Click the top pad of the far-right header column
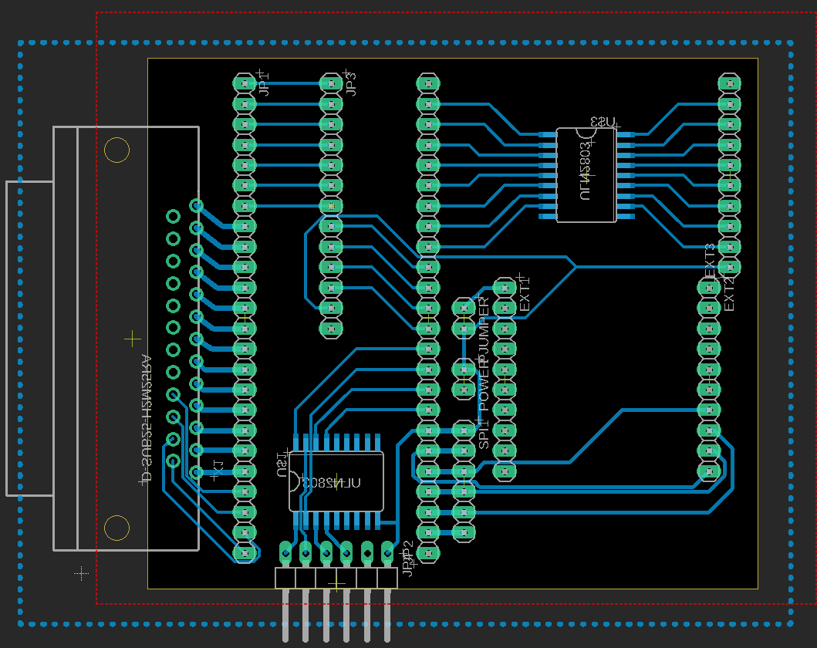Viewport: 817px width, 648px height. point(730,83)
